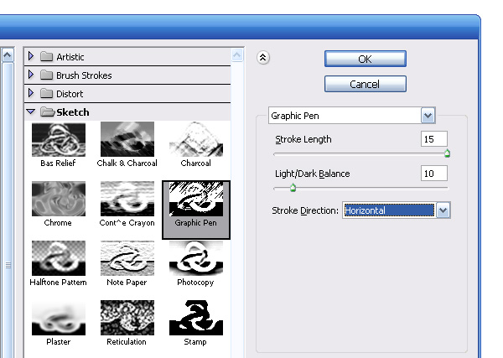
Task: Choose the Chalk & Charcoal filter thumbnail
Action: (x=127, y=139)
